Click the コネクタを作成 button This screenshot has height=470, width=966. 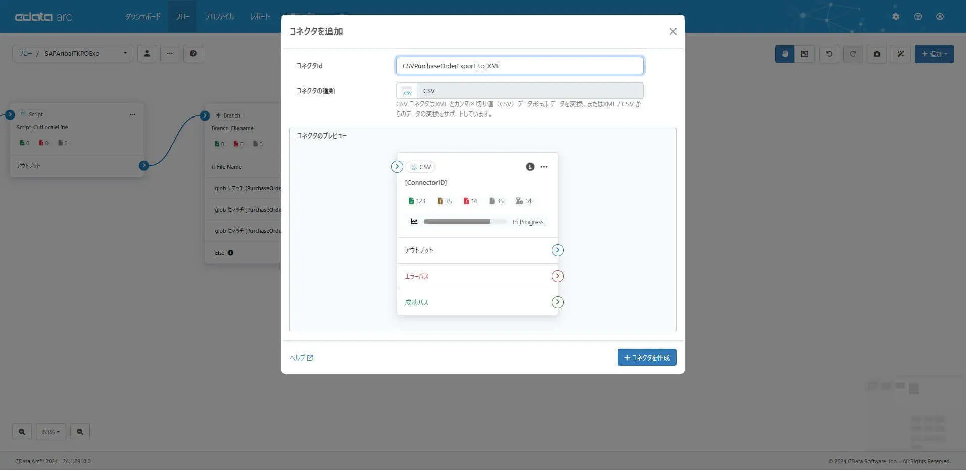(x=647, y=358)
